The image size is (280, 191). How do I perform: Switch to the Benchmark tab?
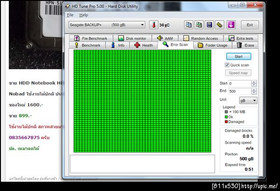(x=87, y=45)
